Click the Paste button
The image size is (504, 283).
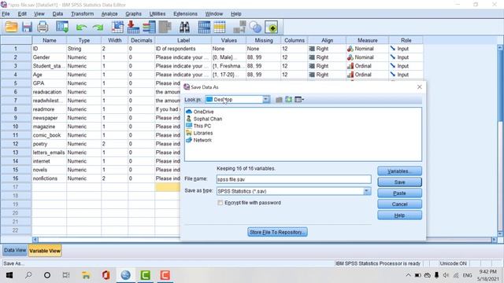[399, 193]
